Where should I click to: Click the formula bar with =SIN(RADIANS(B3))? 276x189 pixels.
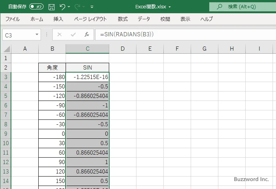tap(185, 34)
